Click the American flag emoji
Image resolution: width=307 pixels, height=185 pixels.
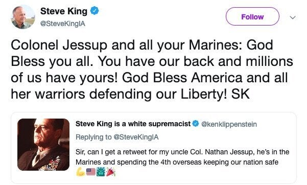91,172
